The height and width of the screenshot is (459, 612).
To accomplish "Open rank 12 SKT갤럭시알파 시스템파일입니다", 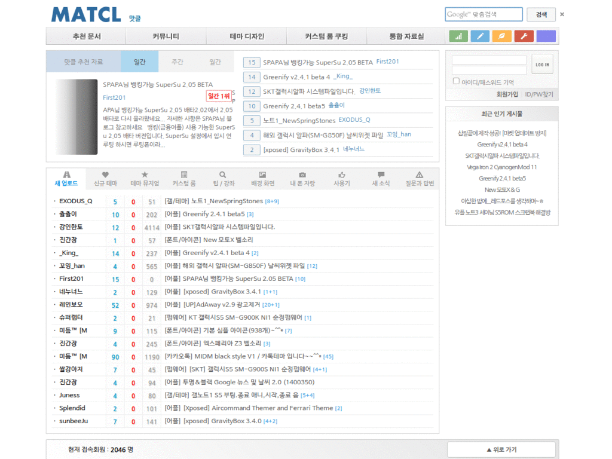I will coord(309,91).
